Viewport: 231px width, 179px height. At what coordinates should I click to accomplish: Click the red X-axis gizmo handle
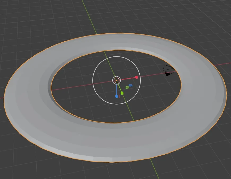tap(136, 77)
